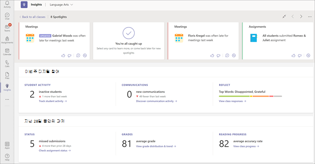Thumbs down Floris Kregel meetings spotlight
This screenshot has width=315, height=164.
[x=218, y=55]
